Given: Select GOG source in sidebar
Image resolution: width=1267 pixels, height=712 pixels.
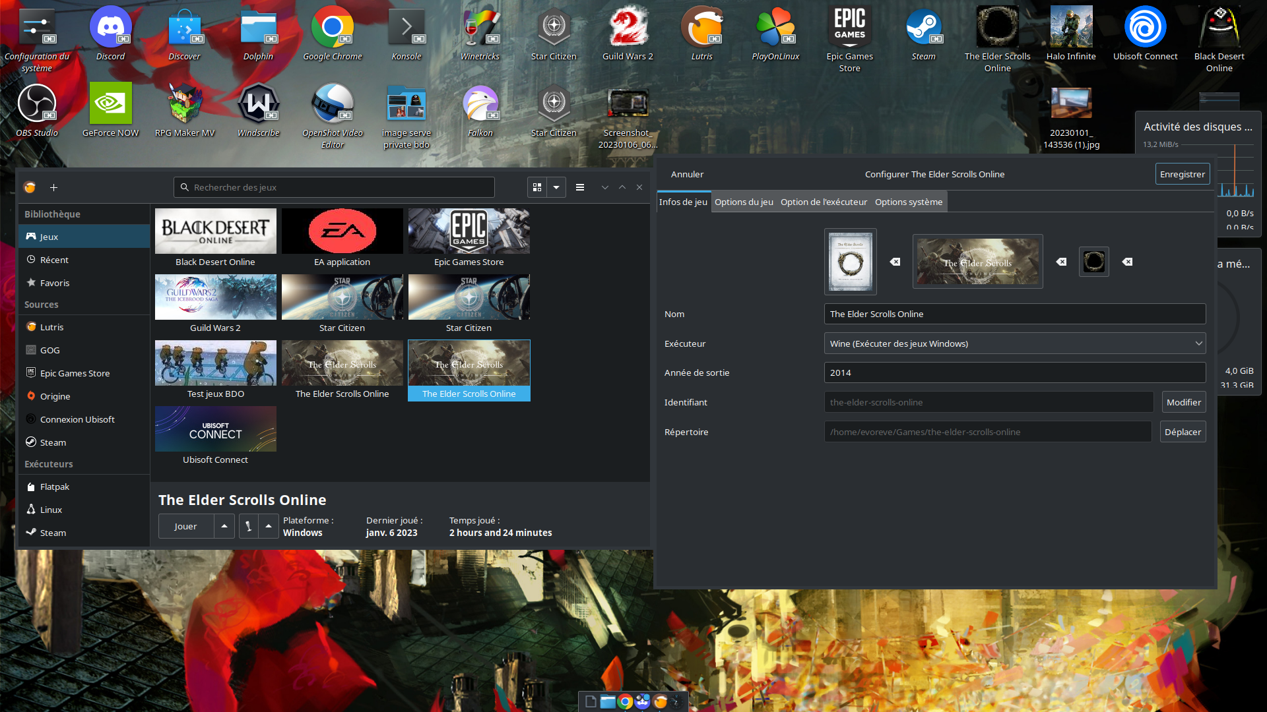Looking at the screenshot, I should (84, 350).
